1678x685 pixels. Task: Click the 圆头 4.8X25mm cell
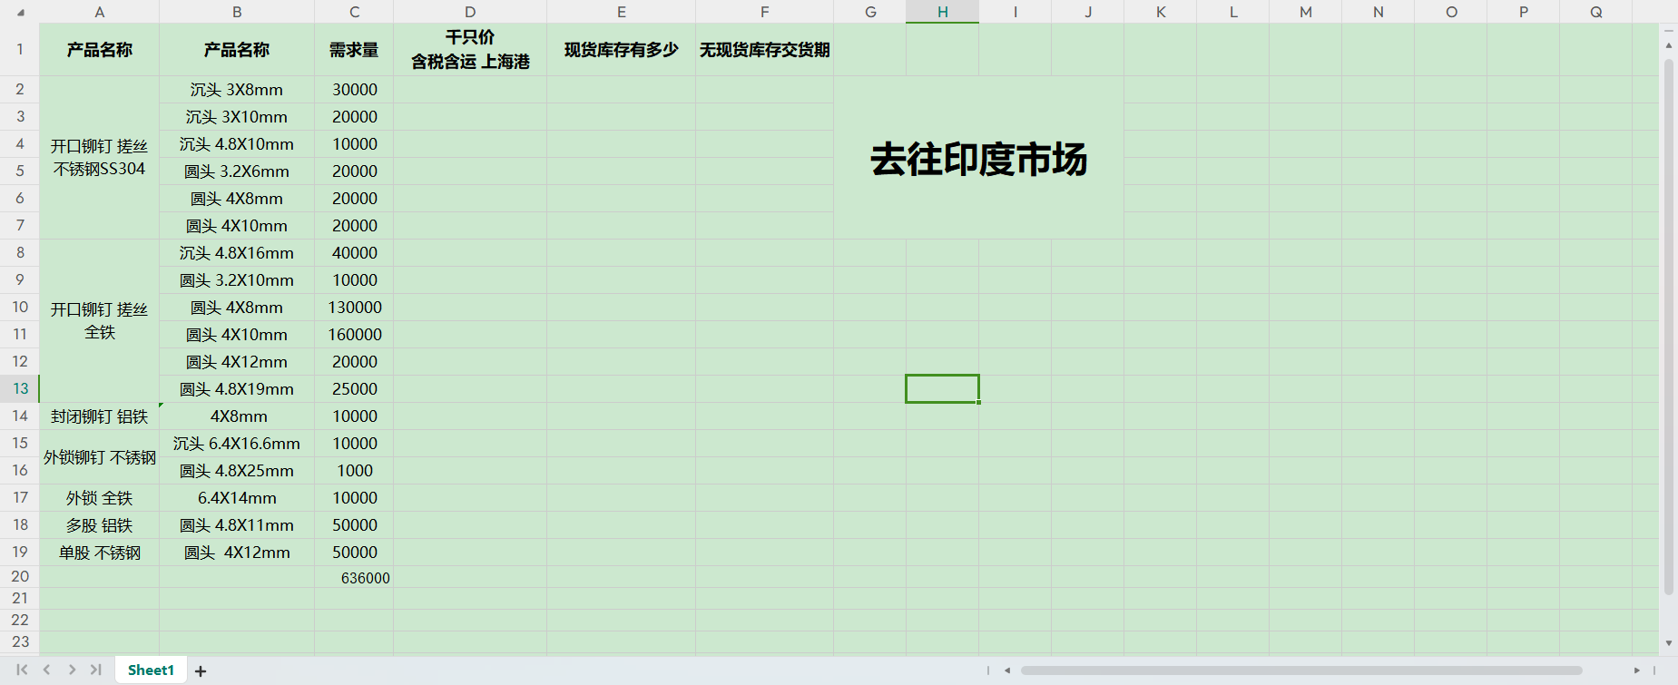pyautogui.click(x=237, y=471)
